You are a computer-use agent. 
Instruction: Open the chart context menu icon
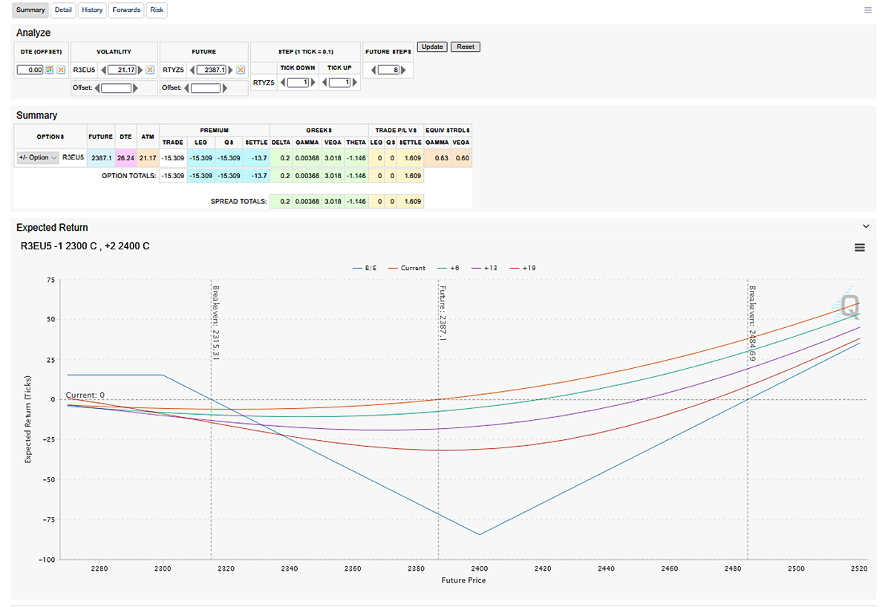[x=860, y=248]
